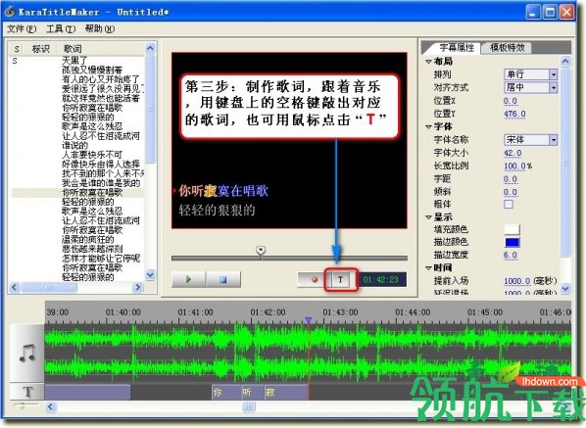Collapse the 显示 section
586x428 pixels.
[x=428, y=217]
